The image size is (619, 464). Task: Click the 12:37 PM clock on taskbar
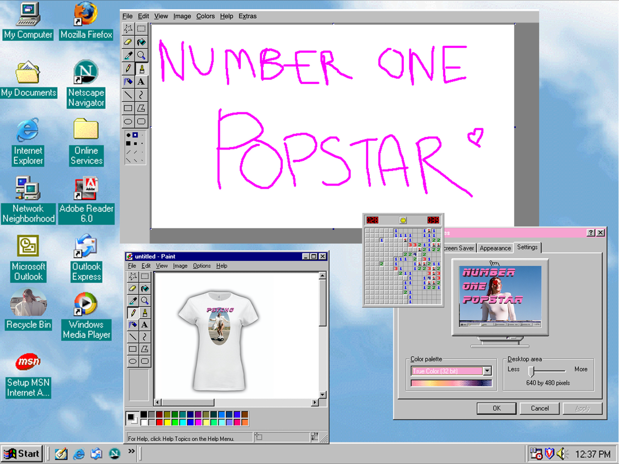593,454
